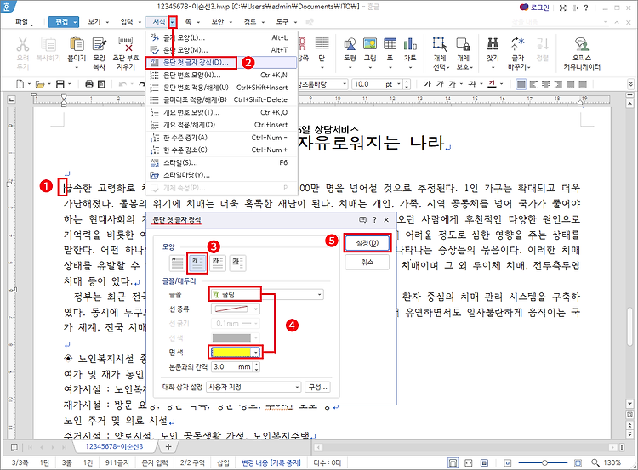The height and width of the screenshot is (470, 638).
Task: Choose 스타일(S) menu item
Action: pyautogui.click(x=222, y=162)
